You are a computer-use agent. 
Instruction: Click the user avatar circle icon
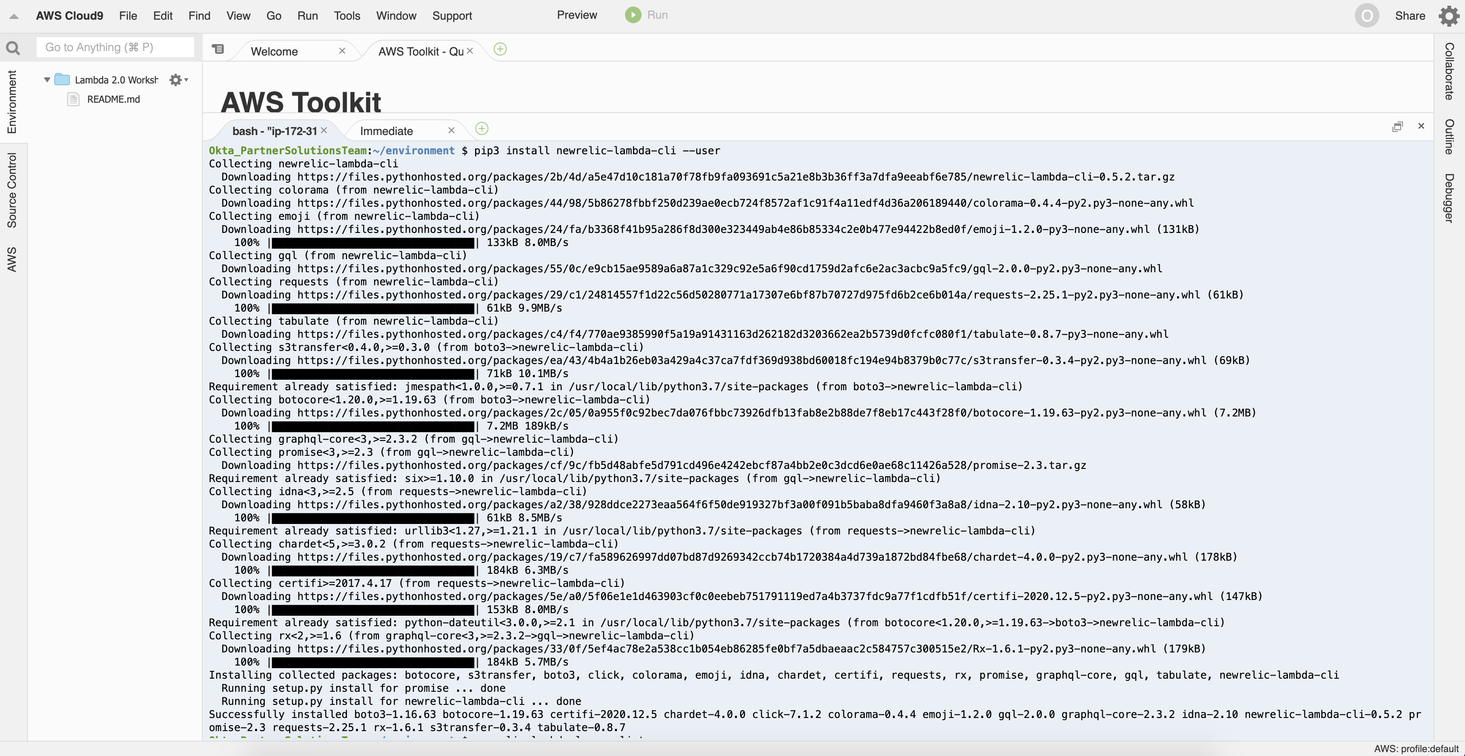1367,15
